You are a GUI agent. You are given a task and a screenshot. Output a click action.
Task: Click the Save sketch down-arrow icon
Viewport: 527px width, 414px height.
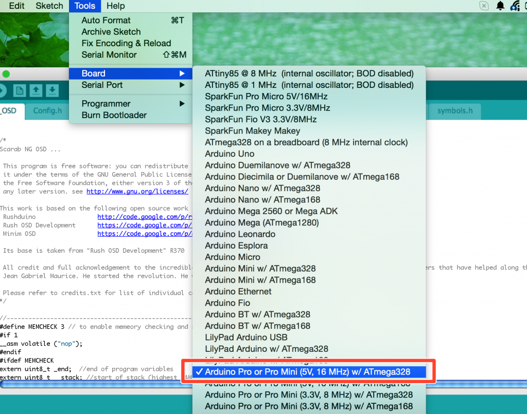coord(52,91)
